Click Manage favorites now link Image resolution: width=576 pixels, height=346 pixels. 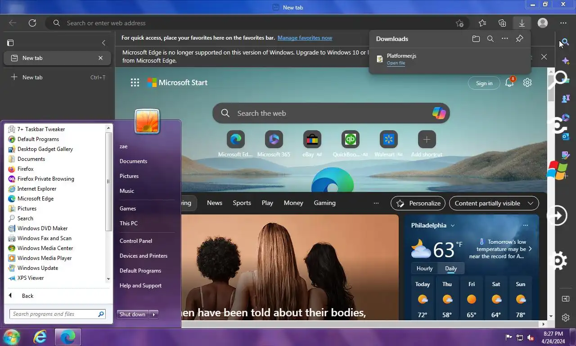pyautogui.click(x=305, y=38)
